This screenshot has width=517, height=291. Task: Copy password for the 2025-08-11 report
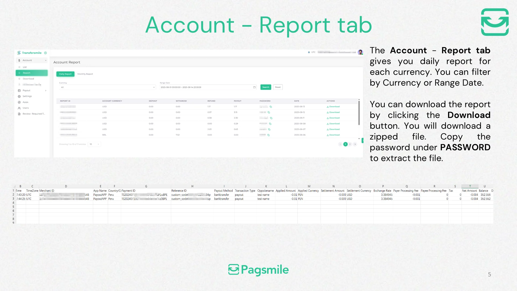click(x=271, y=118)
